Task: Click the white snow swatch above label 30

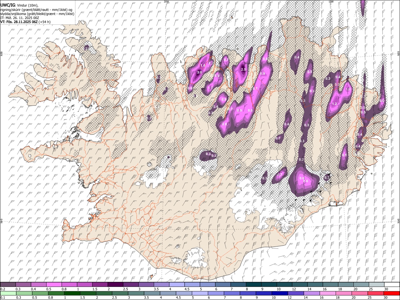Action: pyautogui.click(x=392, y=284)
